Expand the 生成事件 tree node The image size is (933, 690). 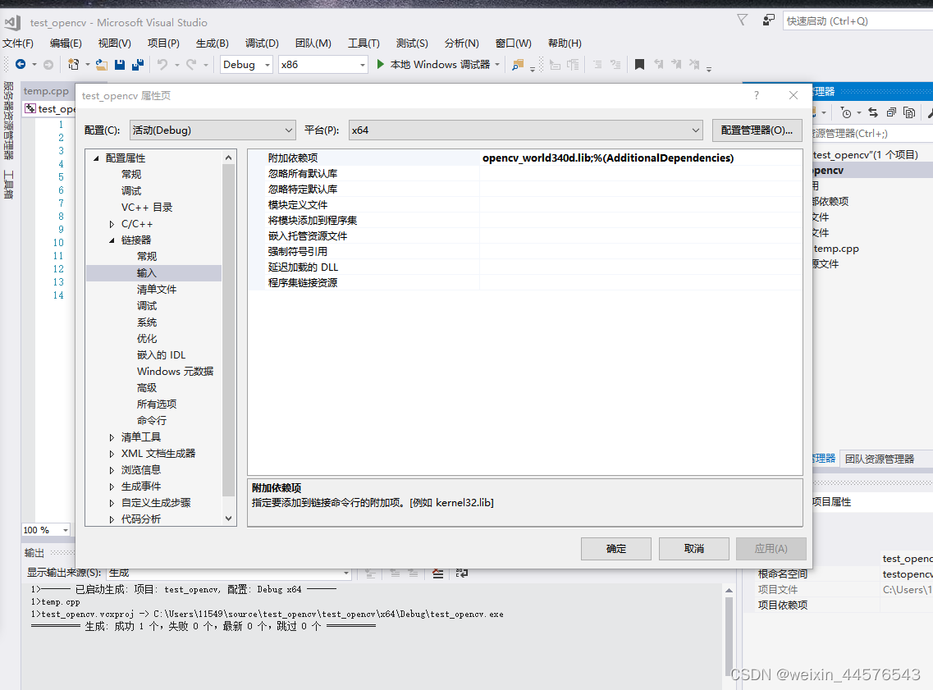[112, 487]
